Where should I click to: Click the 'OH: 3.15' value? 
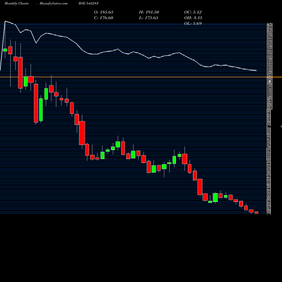(193, 18)
